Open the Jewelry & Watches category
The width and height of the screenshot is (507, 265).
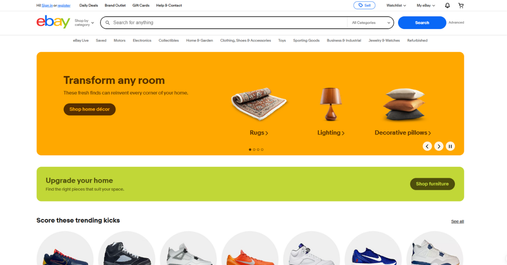[x=384, y=41]
